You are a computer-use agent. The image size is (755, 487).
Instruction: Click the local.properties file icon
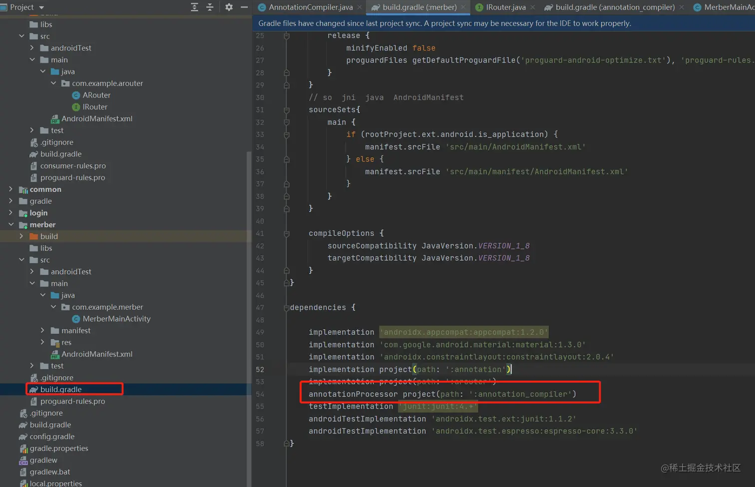click(x=23, y=484)
